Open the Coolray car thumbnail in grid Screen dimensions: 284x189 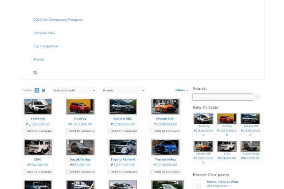click(x=80, y=106)
